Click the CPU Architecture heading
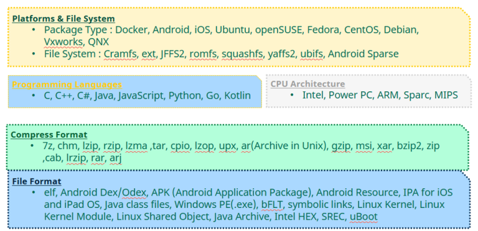The image size is (478, 231). (x=307, y=84)
